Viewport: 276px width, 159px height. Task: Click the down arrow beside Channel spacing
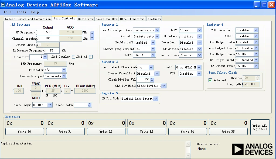coord(92,38)
